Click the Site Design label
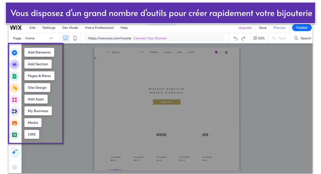 click(37, 88)
